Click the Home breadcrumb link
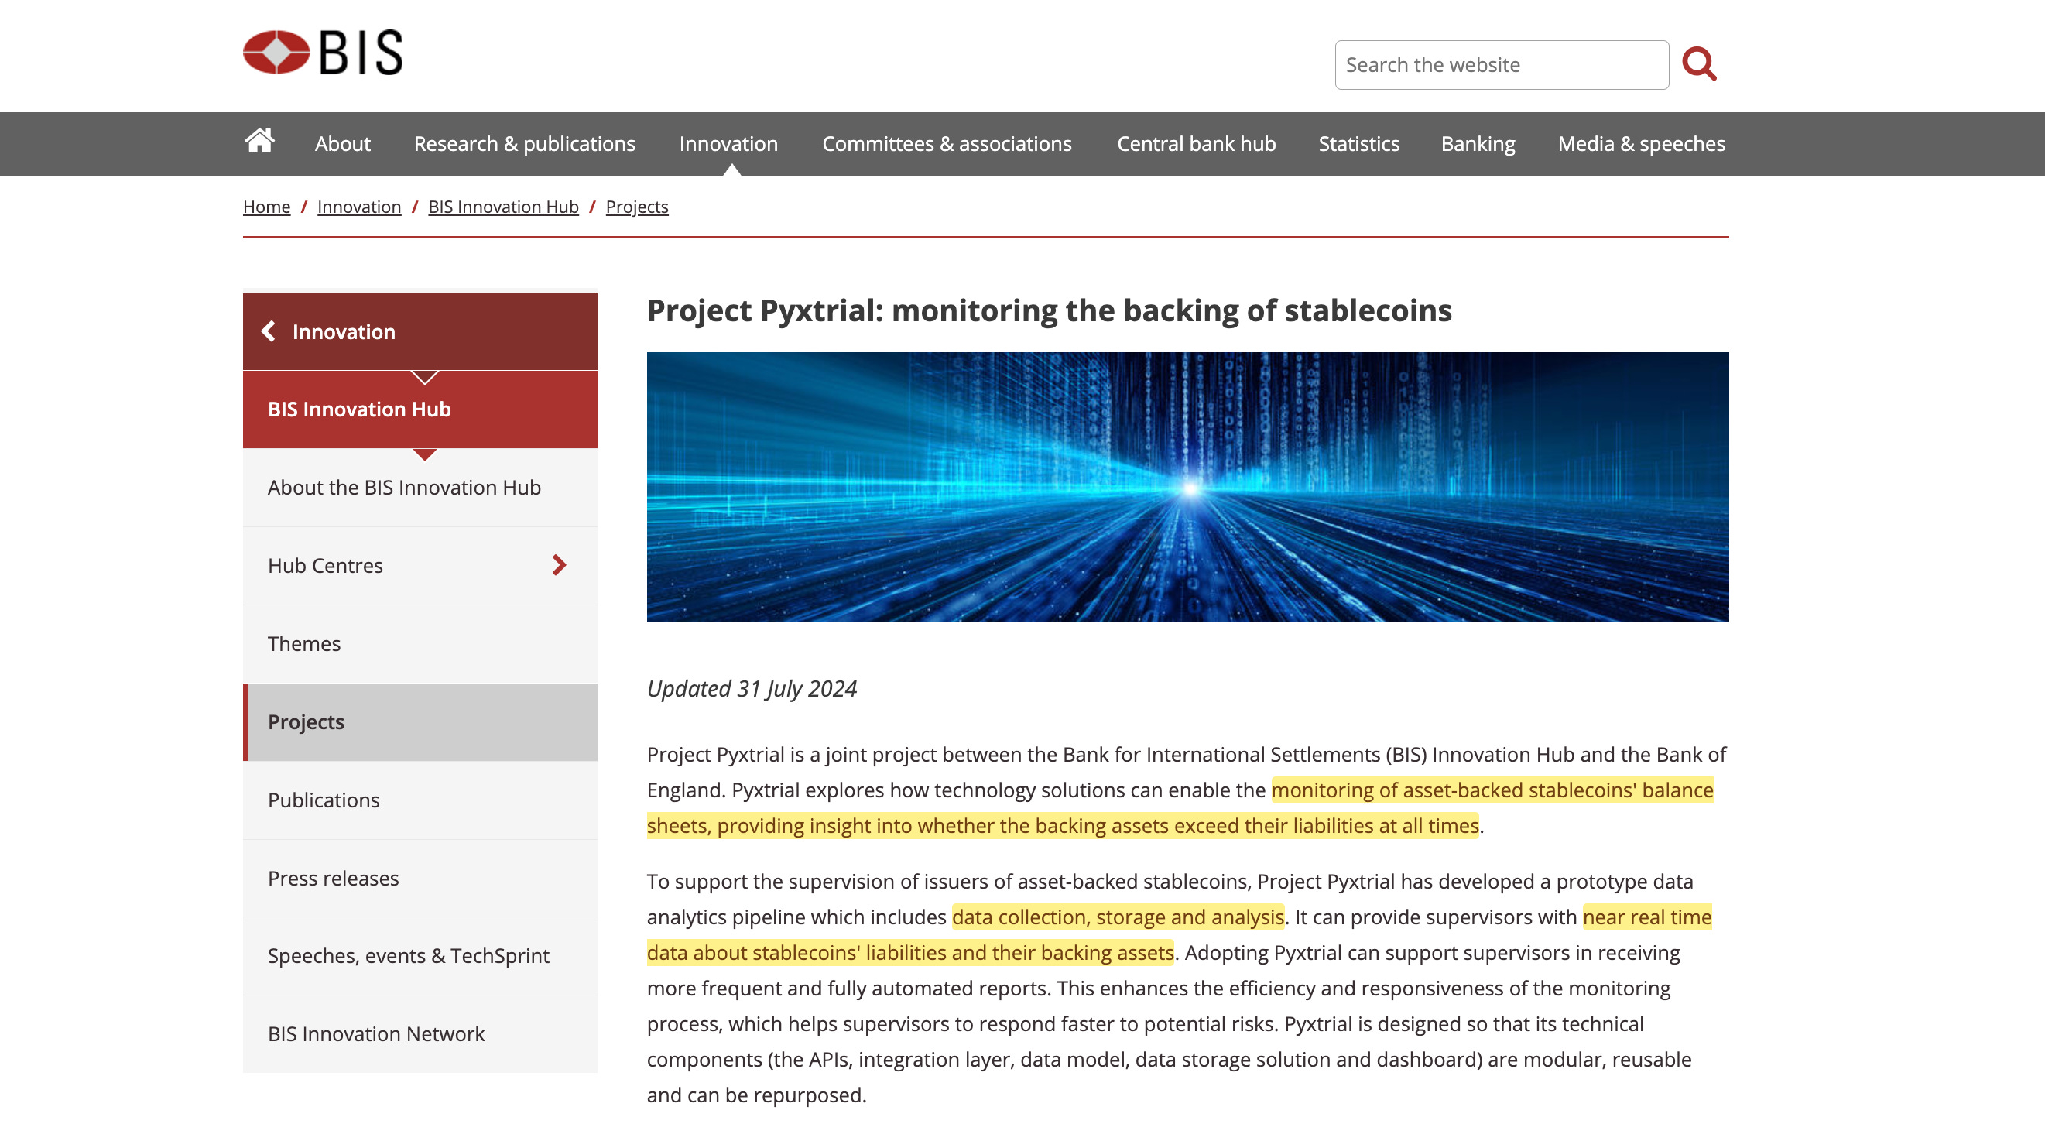The width and height of the screenshot is (2045, 1141). click(x=266, y=207)
